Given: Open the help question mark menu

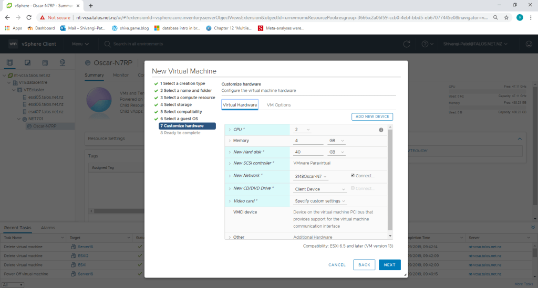Looking at the screenshot, I should (x=425, y=44).
